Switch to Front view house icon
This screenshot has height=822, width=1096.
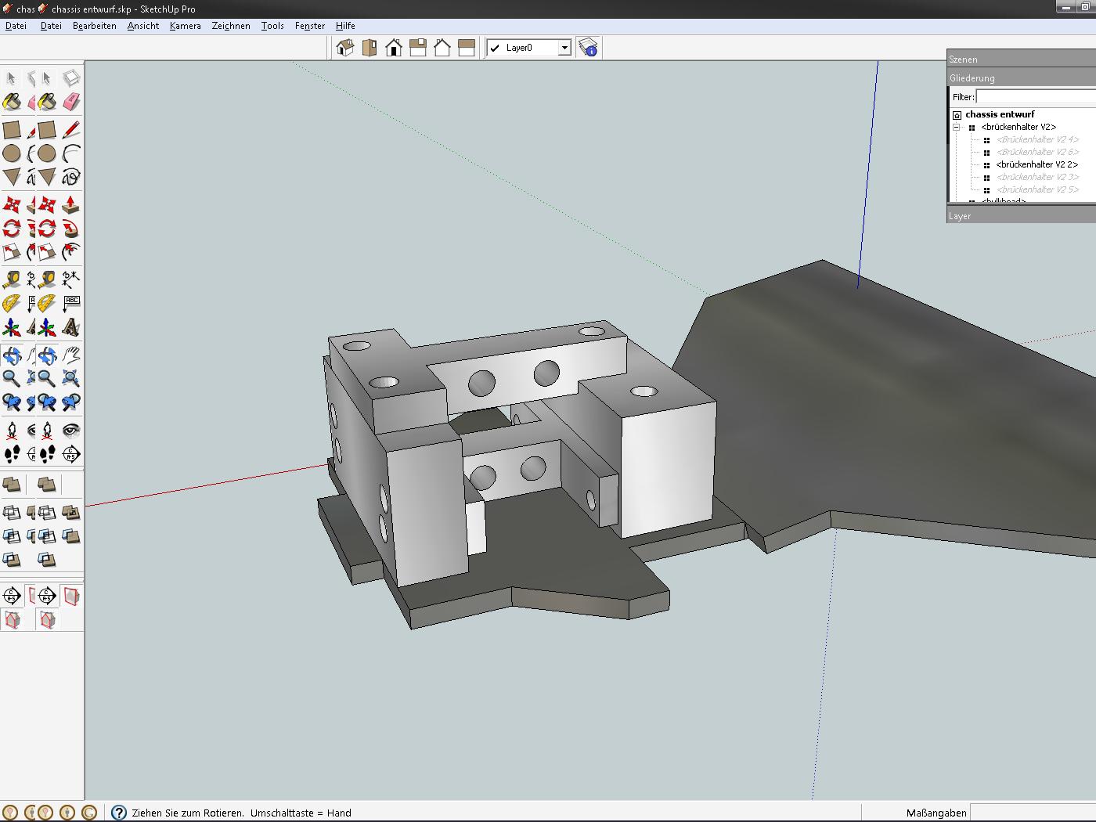pyautogui.click(x=394, y=48)
